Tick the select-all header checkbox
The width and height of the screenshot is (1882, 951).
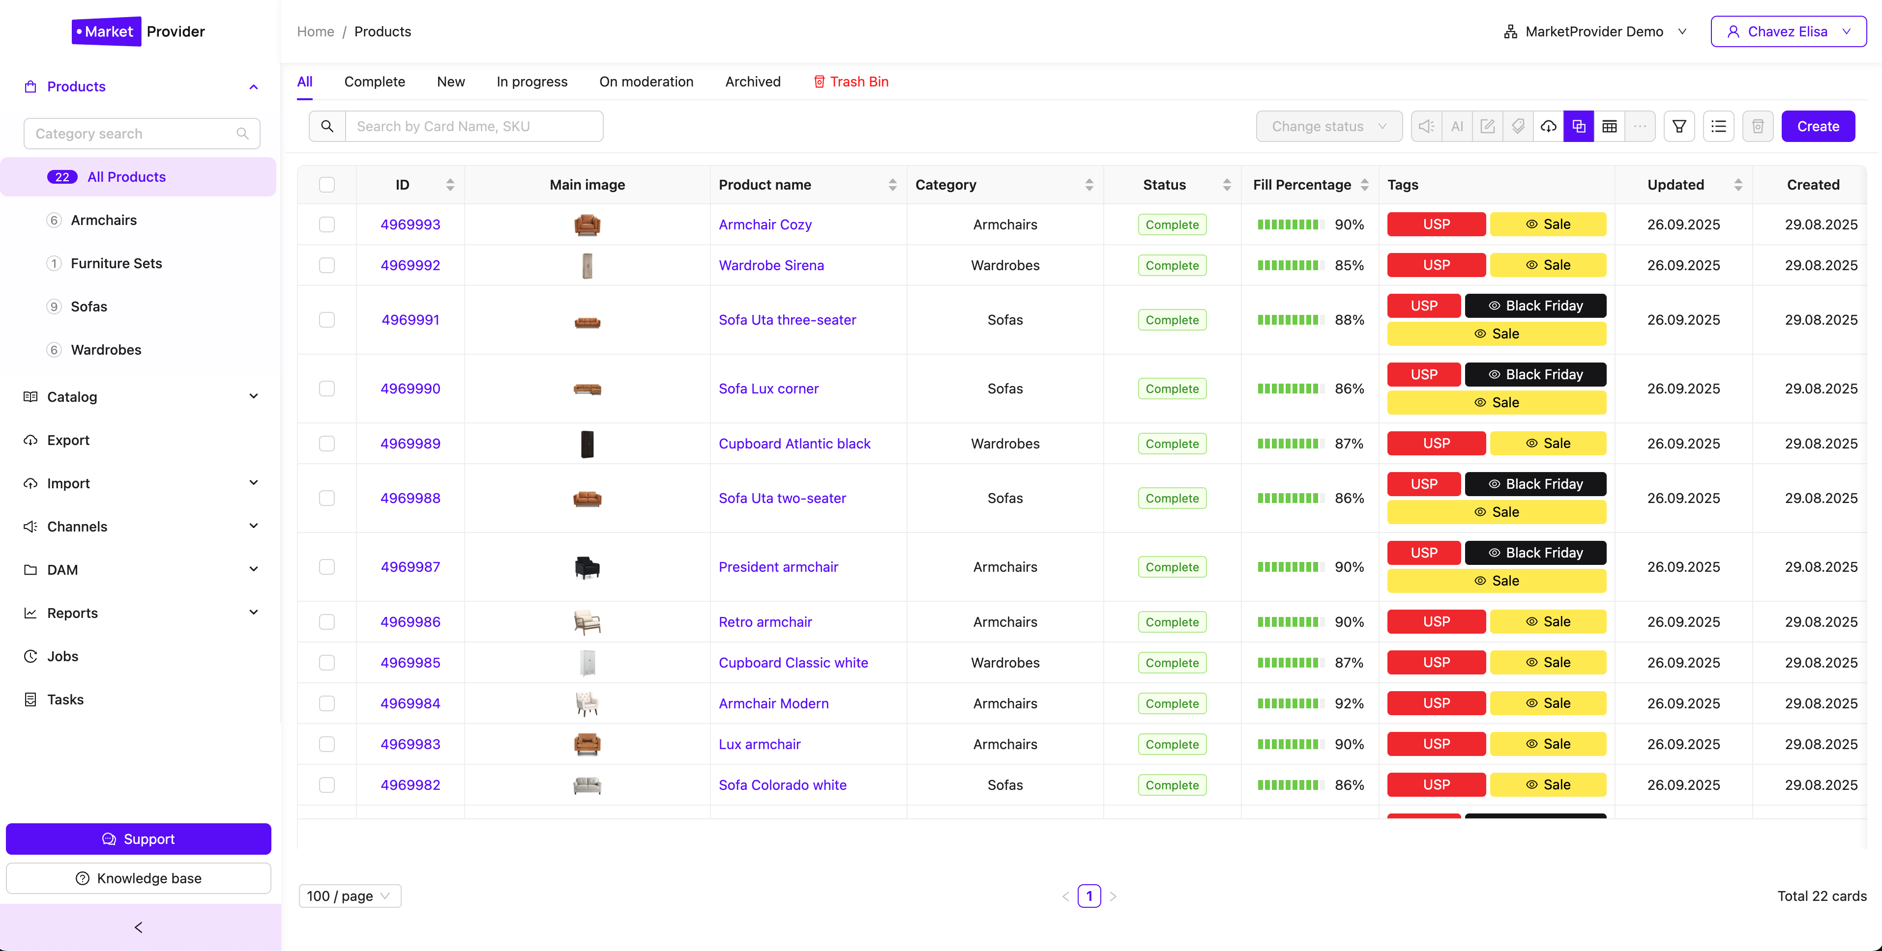click(326, 185)
